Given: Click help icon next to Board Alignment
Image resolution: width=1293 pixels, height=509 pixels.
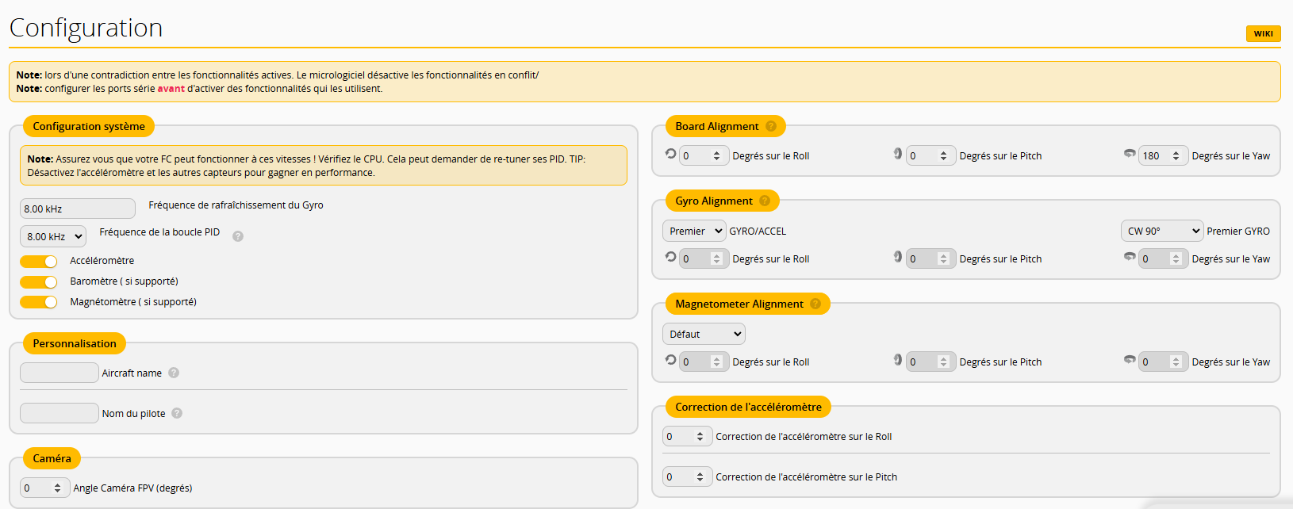Looking at the screenshot, I should tap(770, 126).
